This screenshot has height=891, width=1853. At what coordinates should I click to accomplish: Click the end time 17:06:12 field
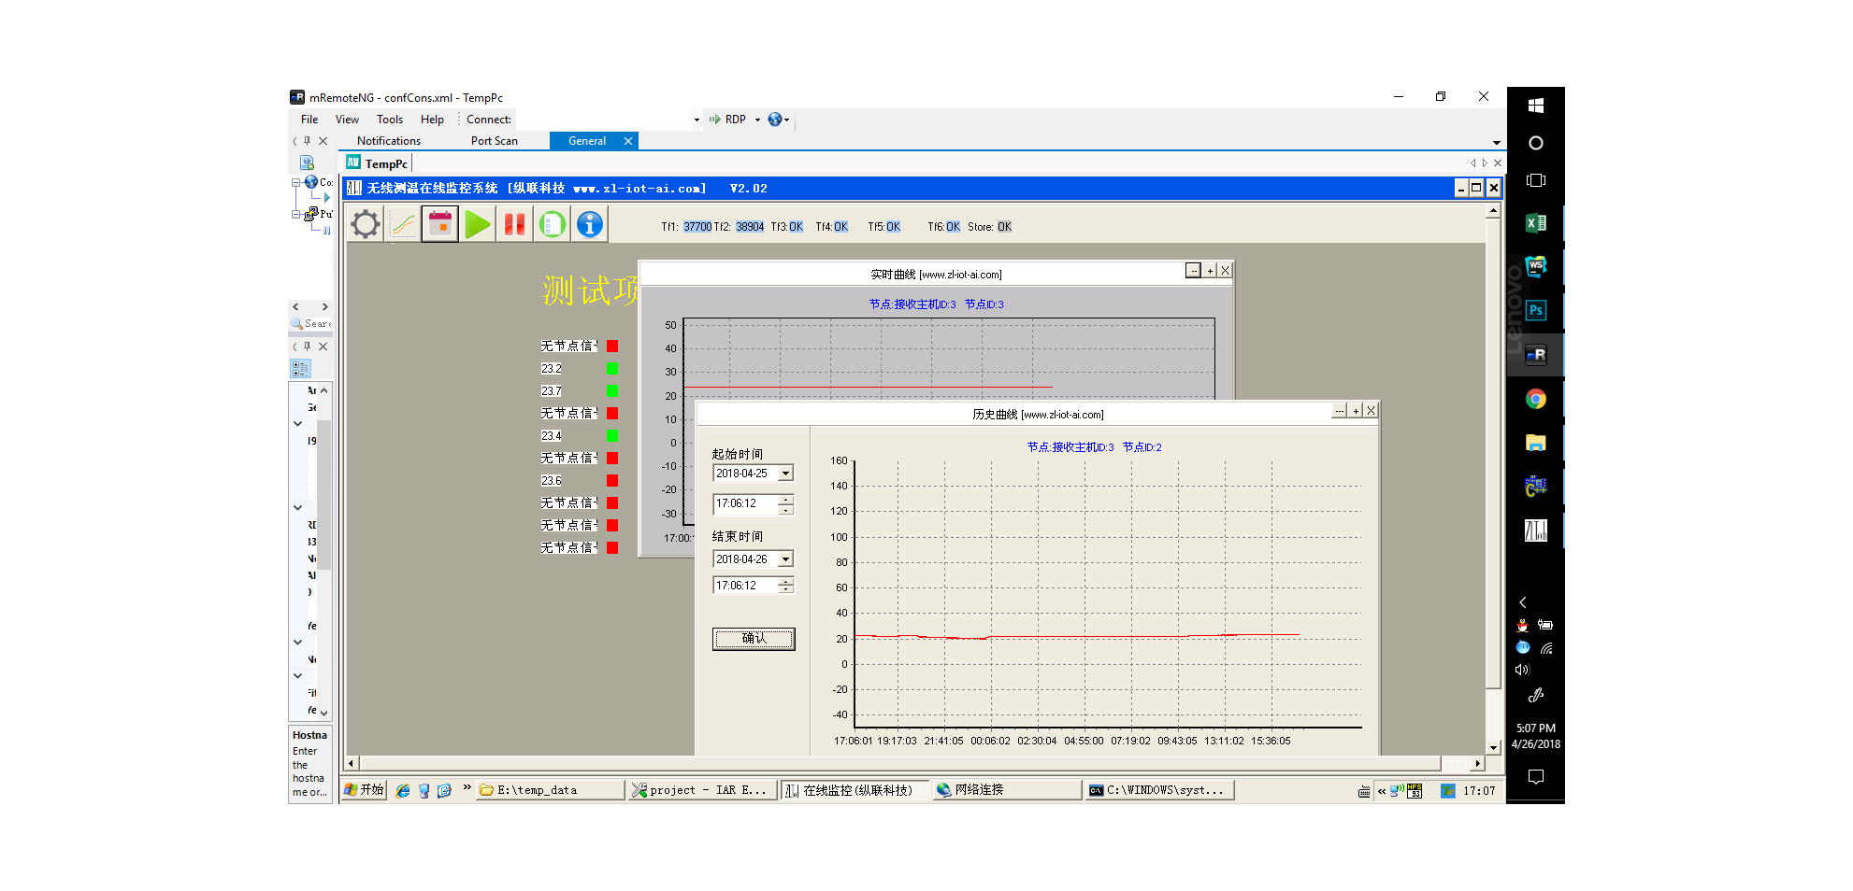coord(745,586)
